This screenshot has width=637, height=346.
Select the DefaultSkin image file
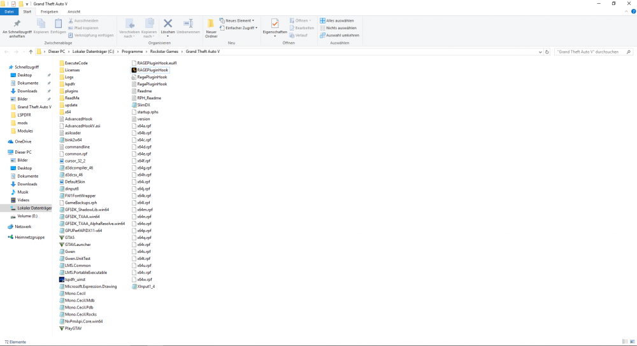point(73,182)
